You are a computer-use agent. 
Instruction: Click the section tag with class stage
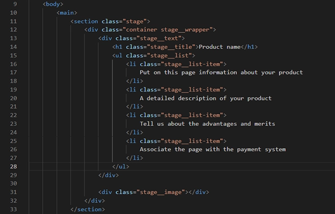[110, 22]
